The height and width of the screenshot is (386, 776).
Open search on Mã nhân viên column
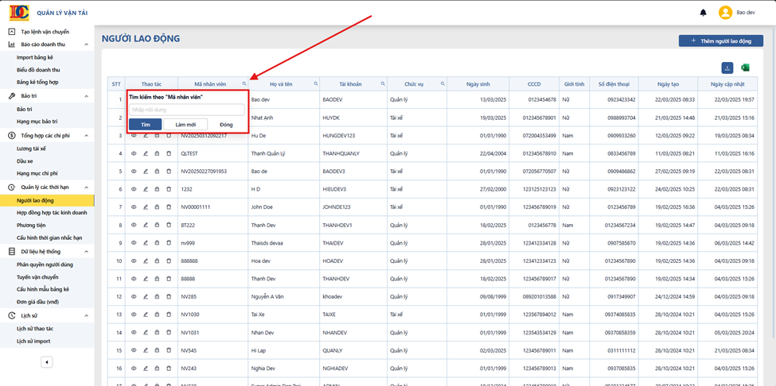click(x=244, y=84)
